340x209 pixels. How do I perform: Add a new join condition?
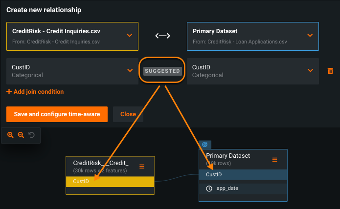[35, 91]
